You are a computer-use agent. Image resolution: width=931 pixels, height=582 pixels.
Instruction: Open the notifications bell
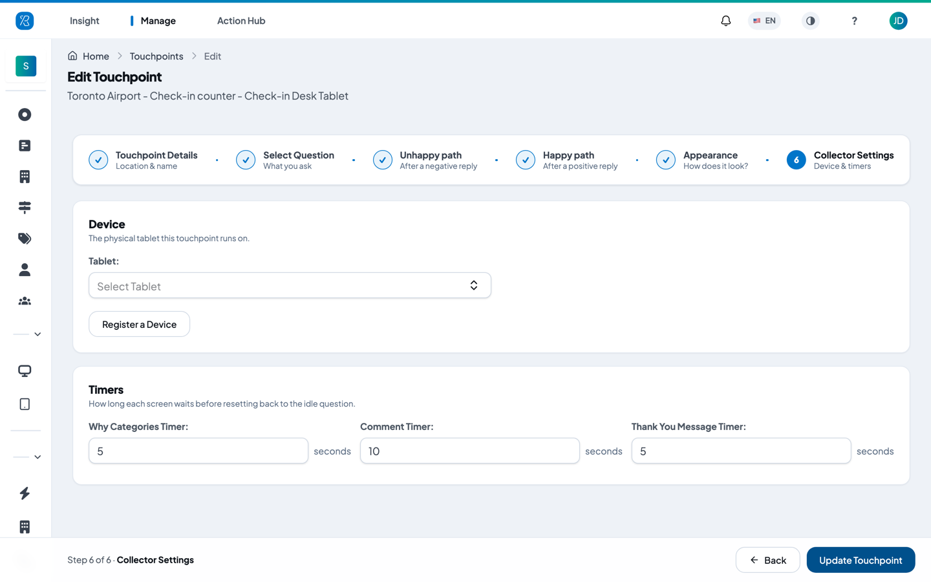[725, 21]
